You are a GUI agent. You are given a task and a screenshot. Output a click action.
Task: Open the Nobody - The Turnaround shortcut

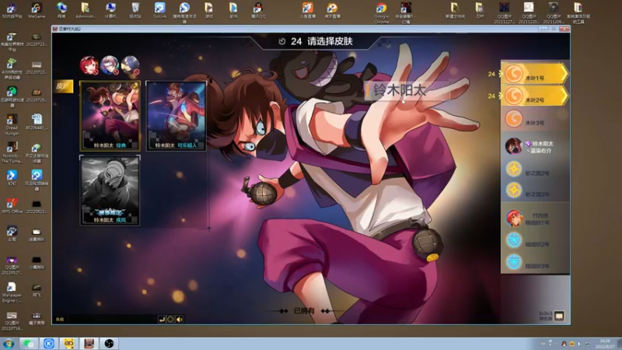tap(12, 152)
